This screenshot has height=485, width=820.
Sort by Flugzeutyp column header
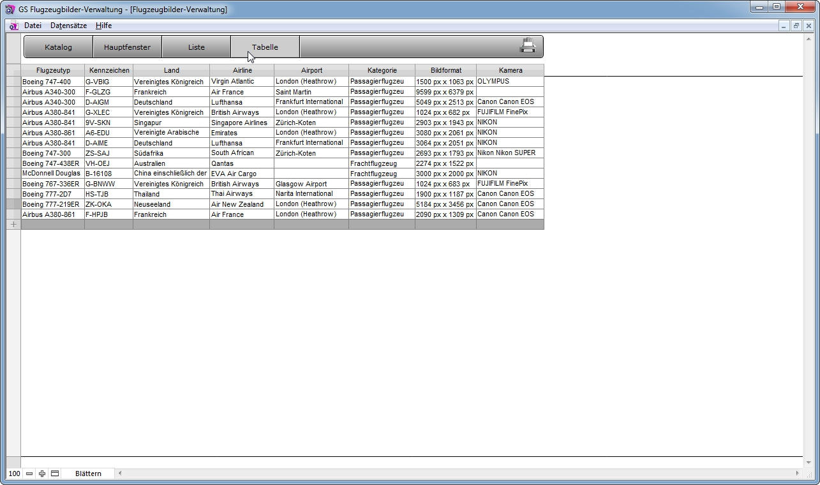tap(53, 70)
